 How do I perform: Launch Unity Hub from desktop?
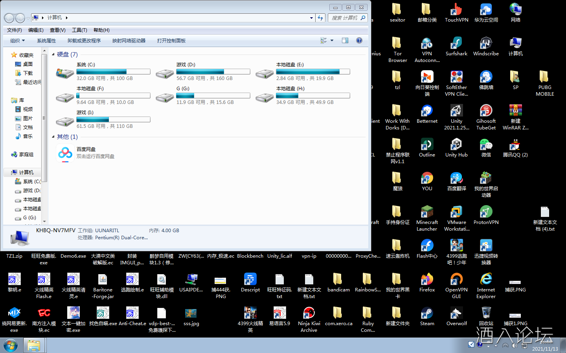[x=456, y=147]
